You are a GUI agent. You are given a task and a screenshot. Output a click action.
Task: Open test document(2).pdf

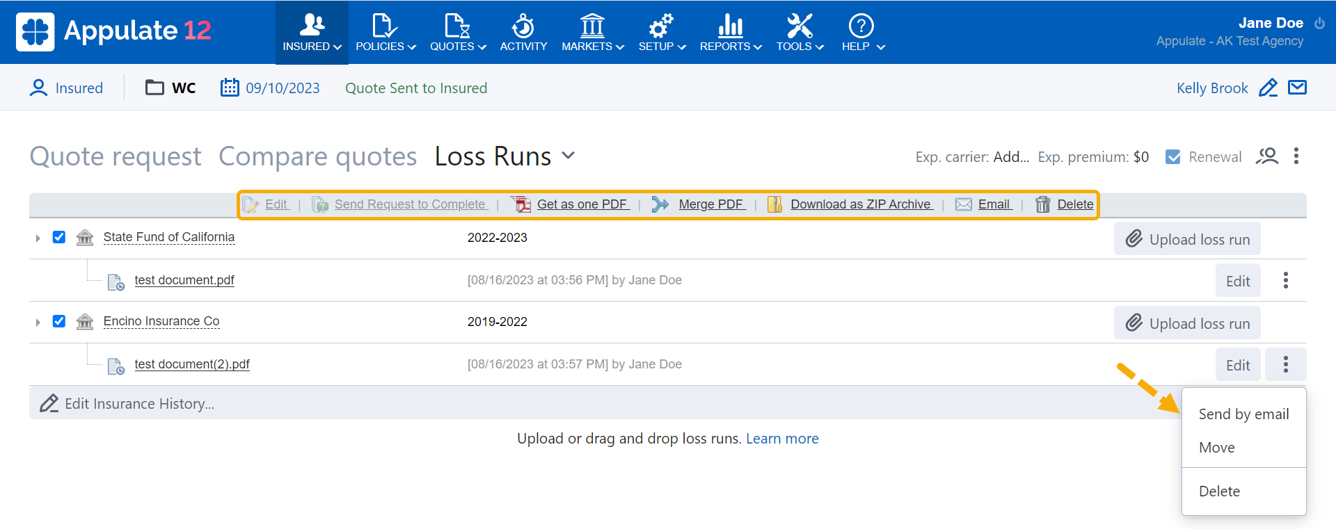192,364
